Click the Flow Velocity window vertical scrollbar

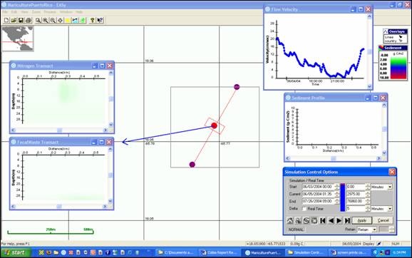[x=369, y=51]
